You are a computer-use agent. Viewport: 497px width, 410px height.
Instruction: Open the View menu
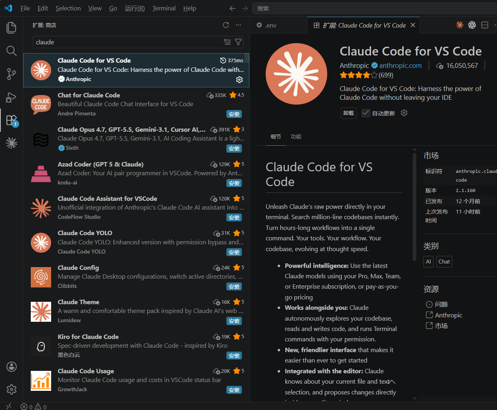click(x=95, y=8)
